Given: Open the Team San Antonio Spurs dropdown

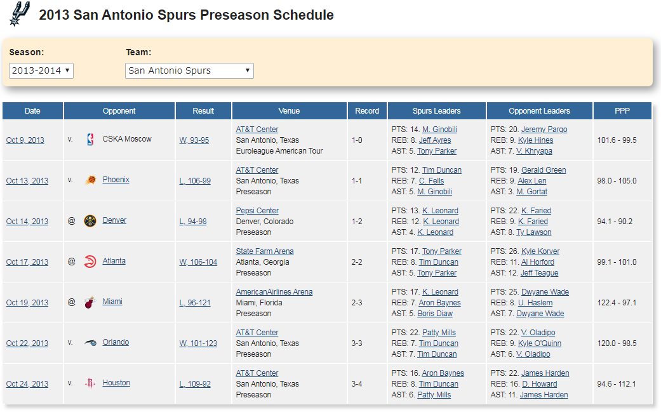Looking at the screenshot, I should (x=189, y=70).
